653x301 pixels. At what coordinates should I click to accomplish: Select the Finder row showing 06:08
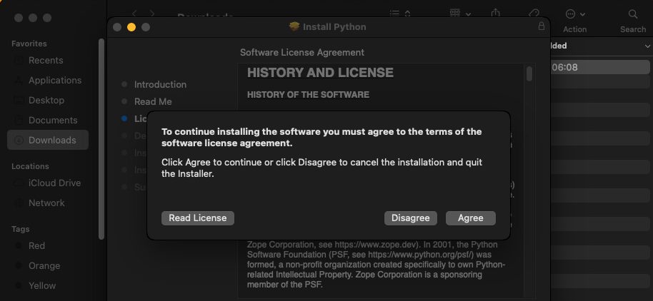599,67
